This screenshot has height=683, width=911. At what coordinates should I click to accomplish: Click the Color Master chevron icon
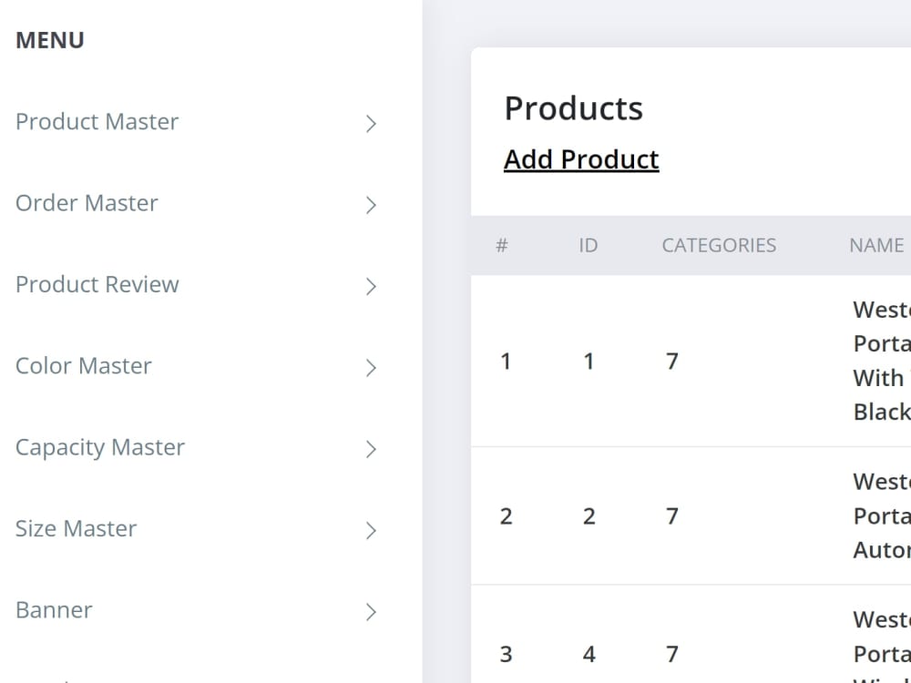(372, 368)
